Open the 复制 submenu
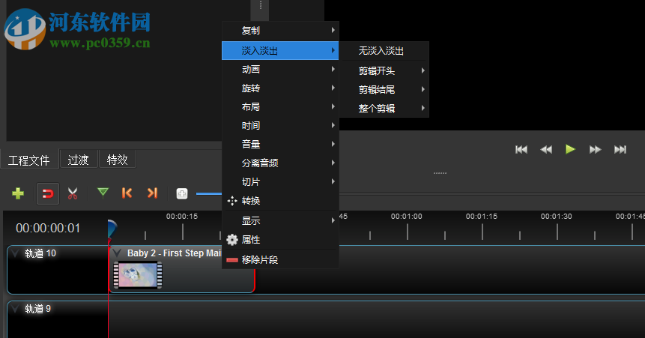Viewport: 645px width, 338px height. point(280,31)
